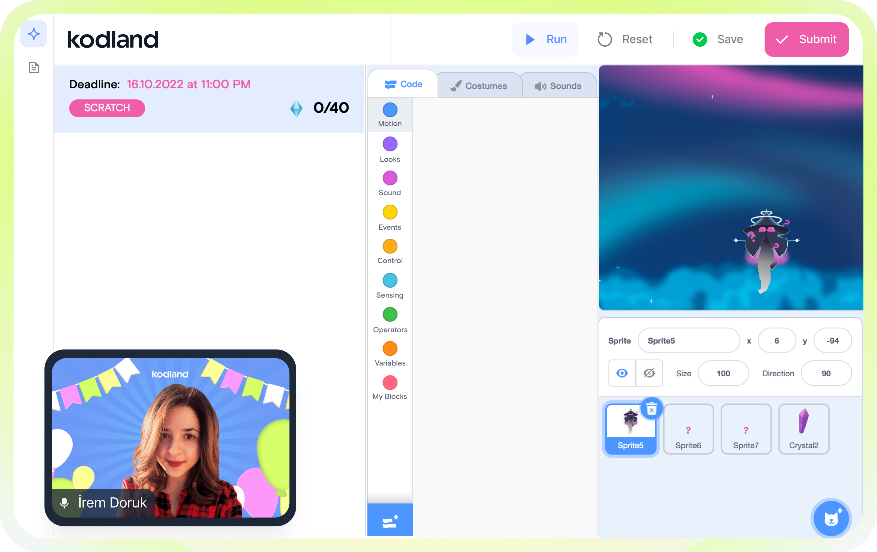
Task: Show sprite with the eye toggle
Action: 622,373
